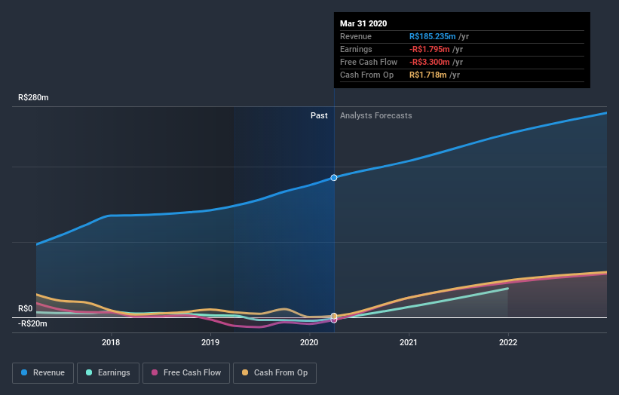Click the orange Cash From Op legend dot
619x395 pixels.
click(245, 372)
